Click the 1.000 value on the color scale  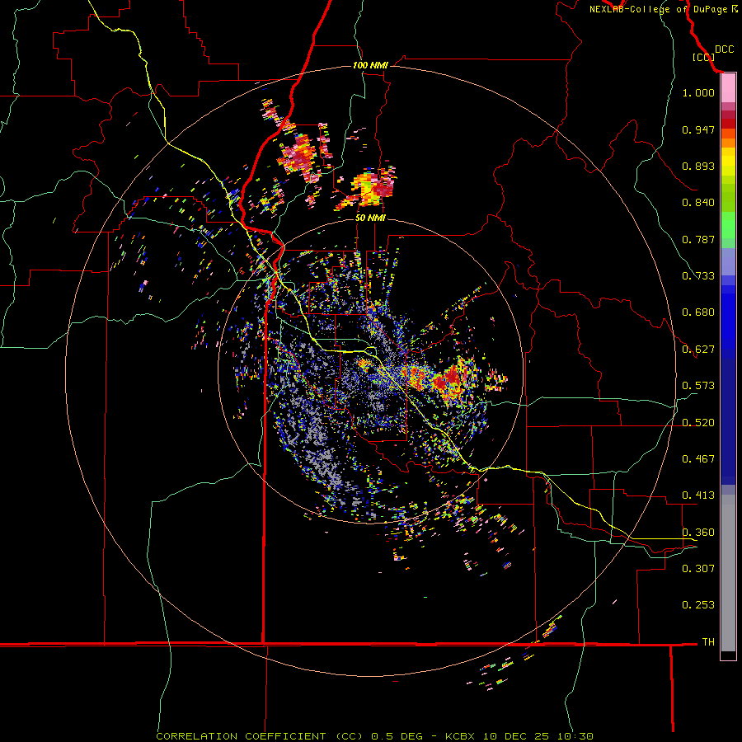[x=698, y=92]
